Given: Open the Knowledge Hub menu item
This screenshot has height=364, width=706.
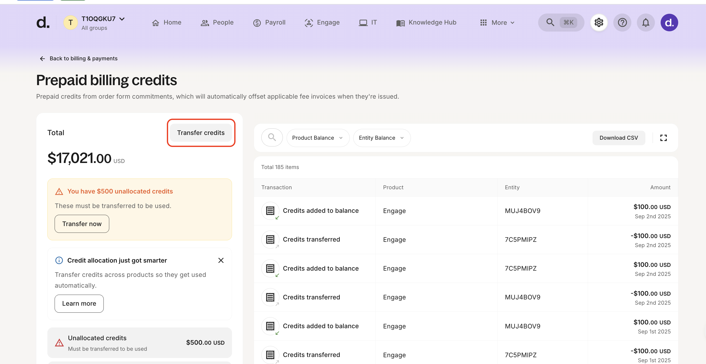Looking at the screenshot, I should [426, 23].
